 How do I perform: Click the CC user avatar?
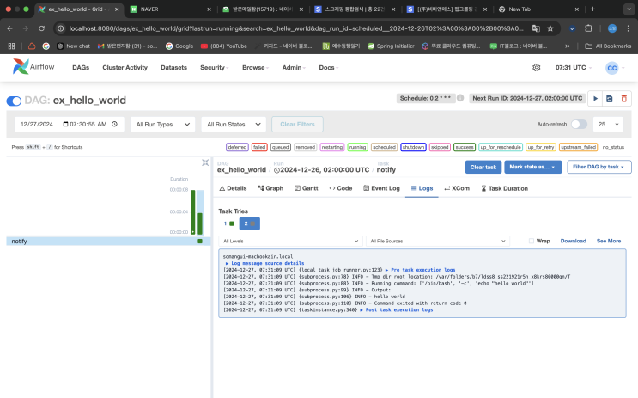click(x=612, y=68)
